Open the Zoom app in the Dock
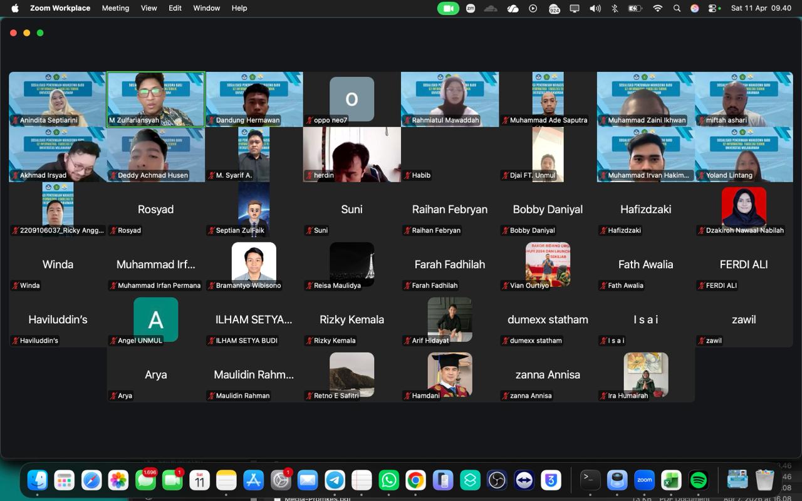802x501 pixels. coord(644,480)
